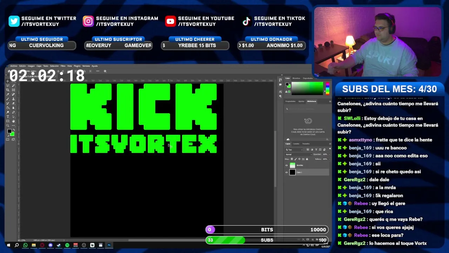449x253 pixels.
Task: Select the Brush tool
Action: pos(8,99)
